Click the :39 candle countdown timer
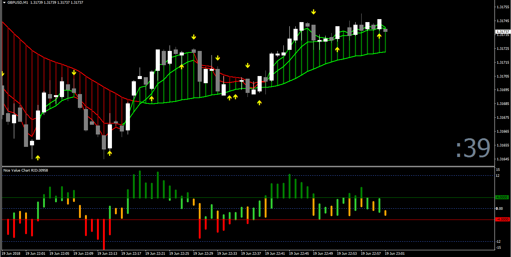This screenshot has height=257, width=511. tap(472, 149)
